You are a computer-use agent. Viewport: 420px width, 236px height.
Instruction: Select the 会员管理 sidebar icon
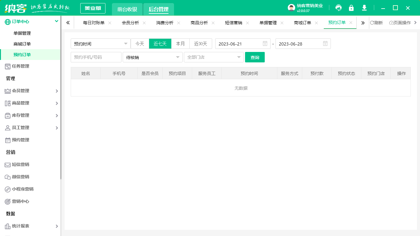coord(7,91)
